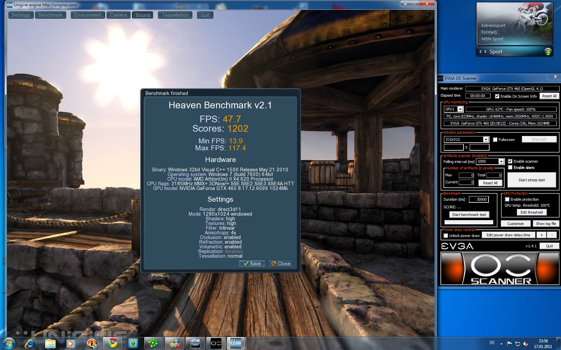Click the benchmark Duration input field
The width and height of the screenshot is (561, 350).
pyautogui.click(x=479, y=199)
